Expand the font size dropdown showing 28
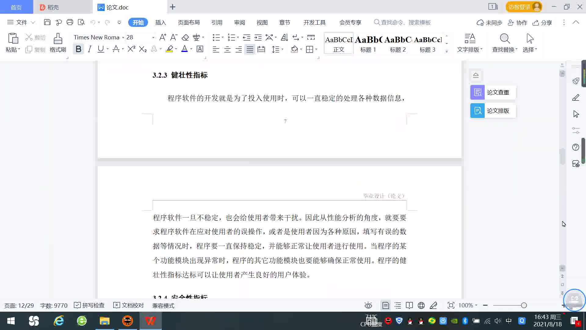The image size is (586, 330). coord(153,38)
